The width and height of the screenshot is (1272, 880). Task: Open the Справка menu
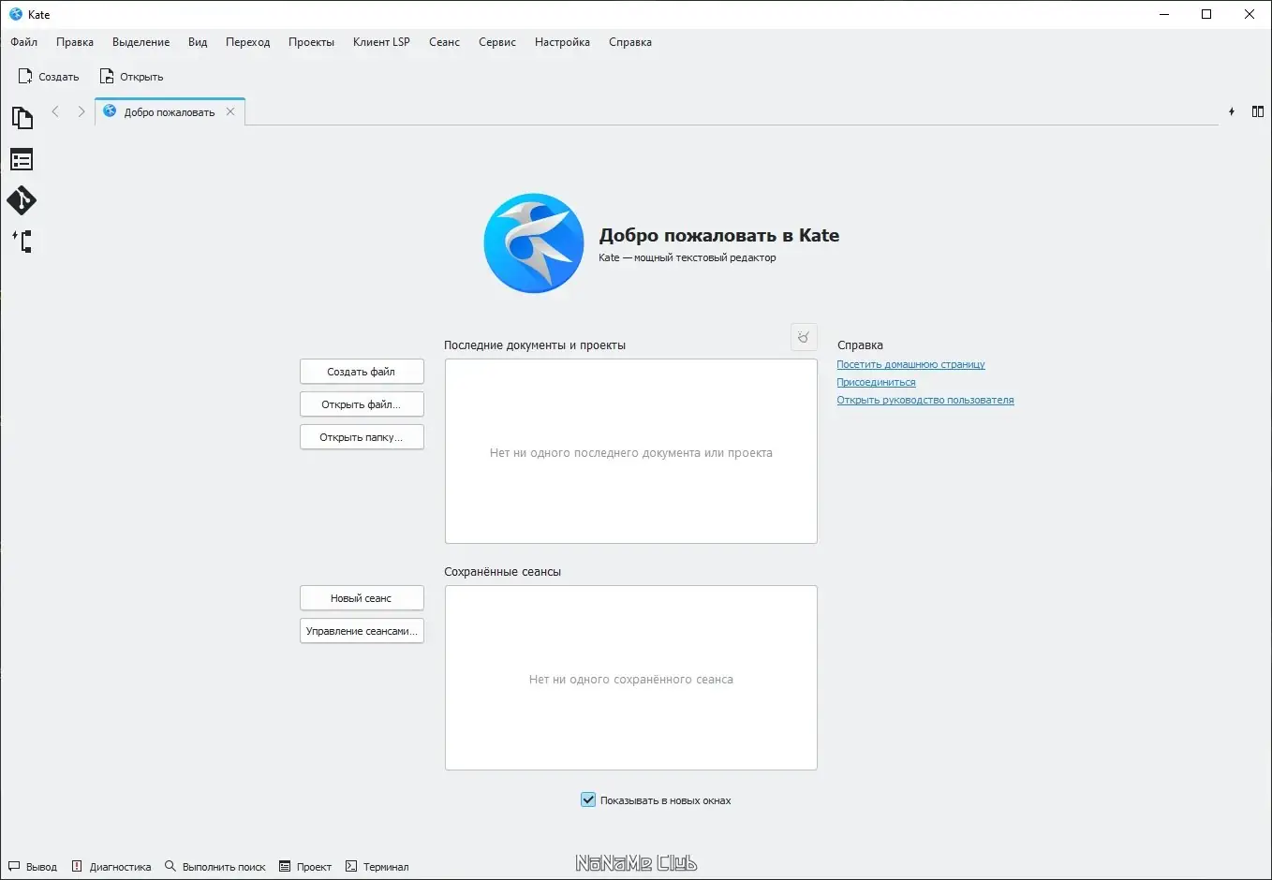click(x=630, y=42)
